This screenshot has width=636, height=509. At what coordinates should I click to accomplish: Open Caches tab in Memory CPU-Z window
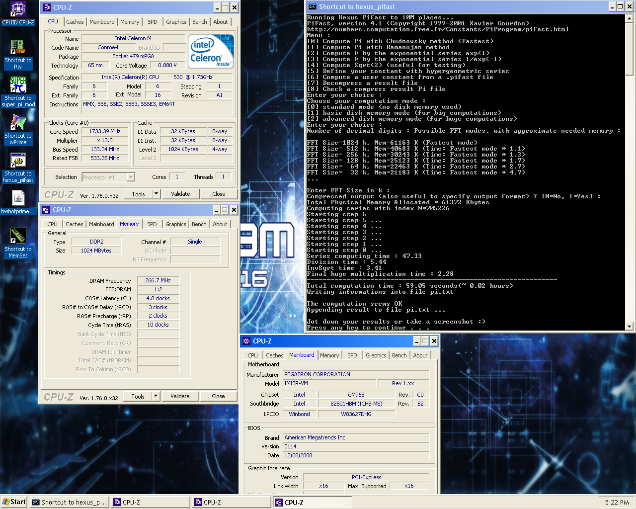click(75, 224)
